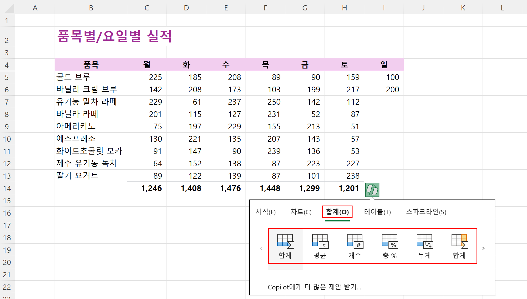
Task: Click the Quick Analysis Copilot icon
Action: tap(372, 190)
